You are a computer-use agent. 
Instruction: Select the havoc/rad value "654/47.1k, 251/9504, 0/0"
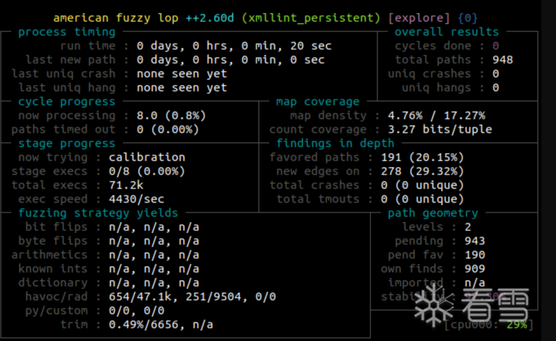coord(192,297)
